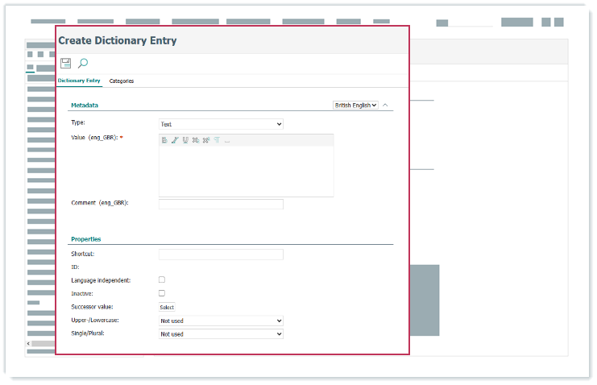597x385 pixels.
Task: Click the magnifier search icon
Action: pyautogui.click(x=83, y=64)
